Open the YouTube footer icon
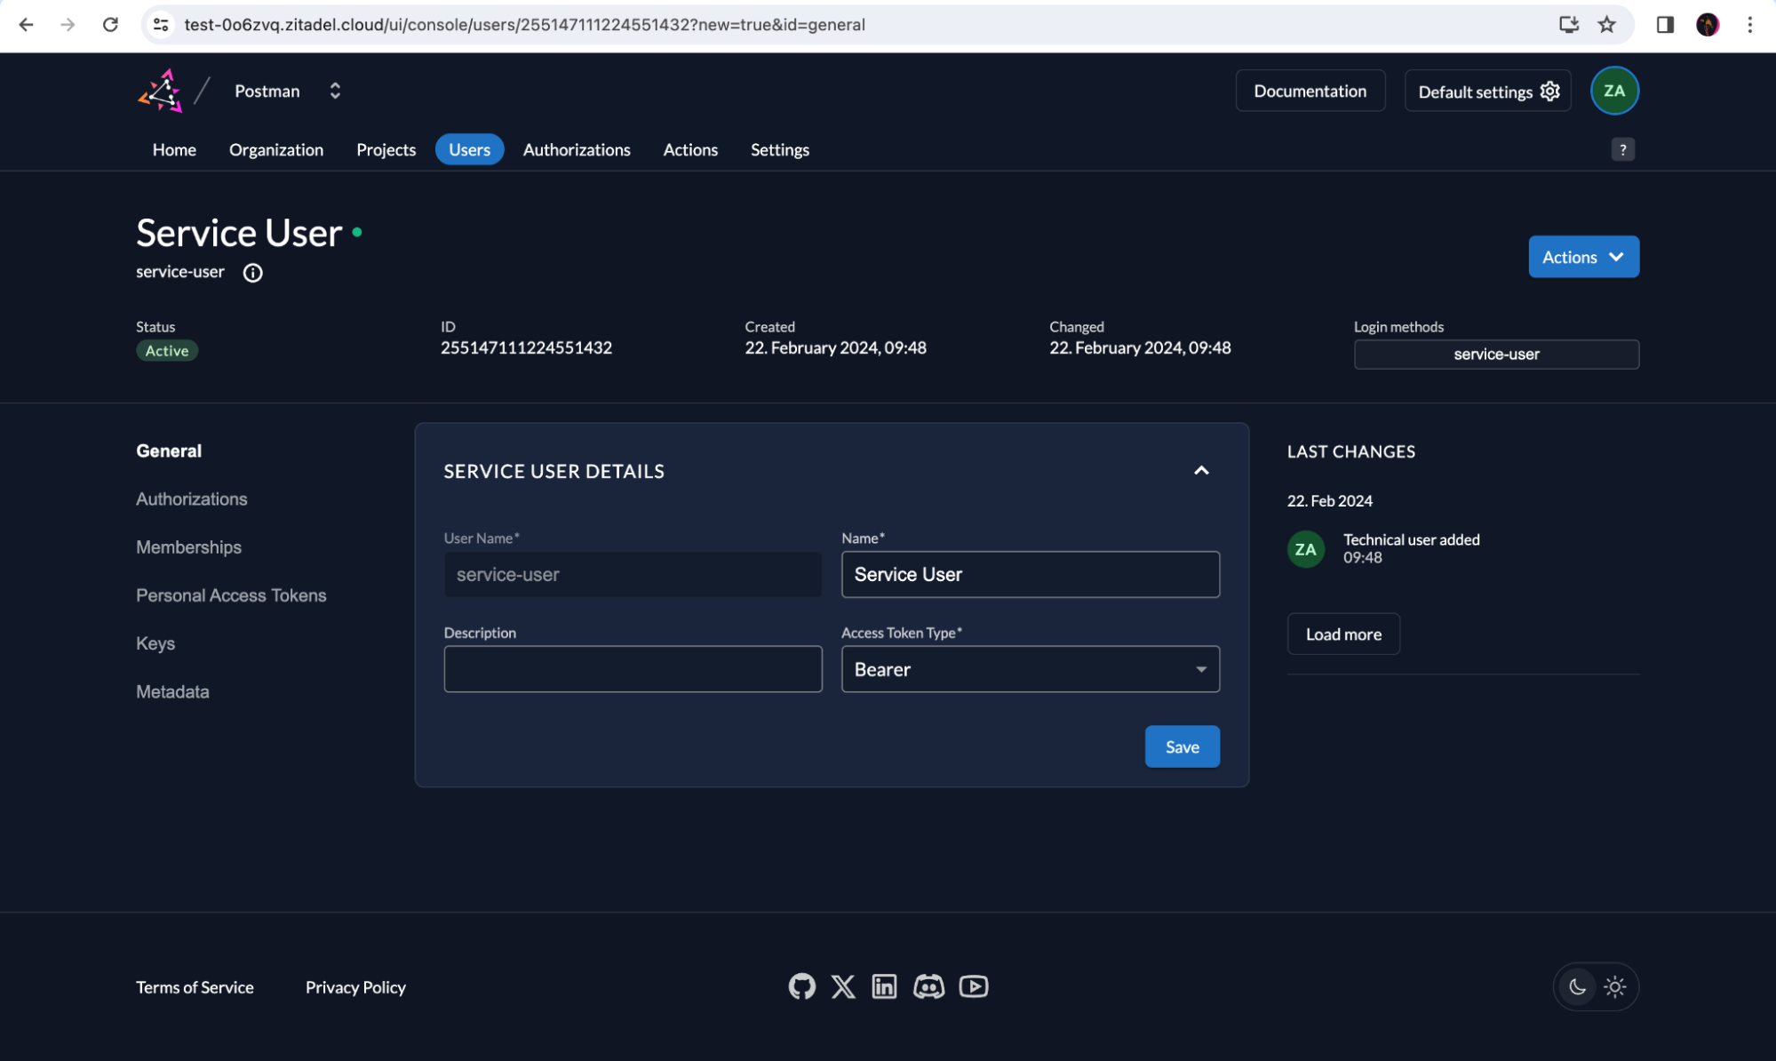 [x=974, y=986]
